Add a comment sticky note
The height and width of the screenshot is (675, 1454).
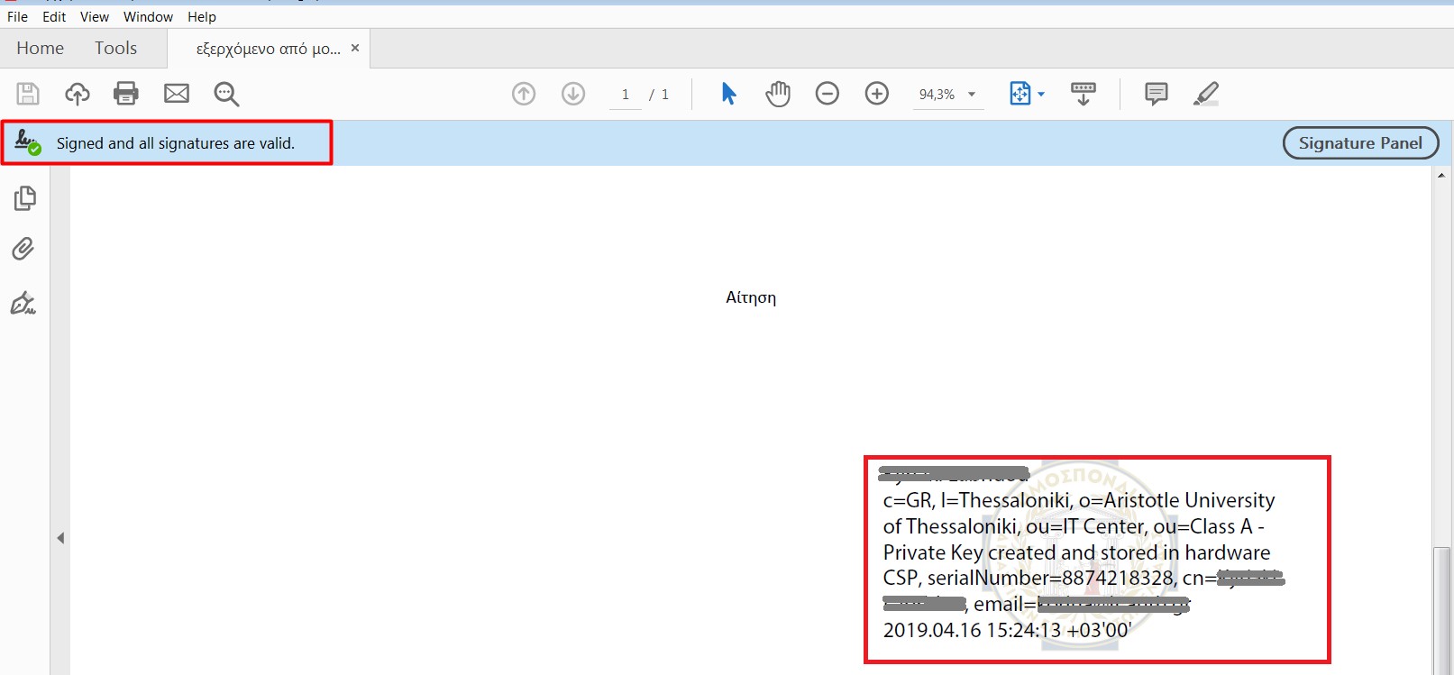(1156, 94)
